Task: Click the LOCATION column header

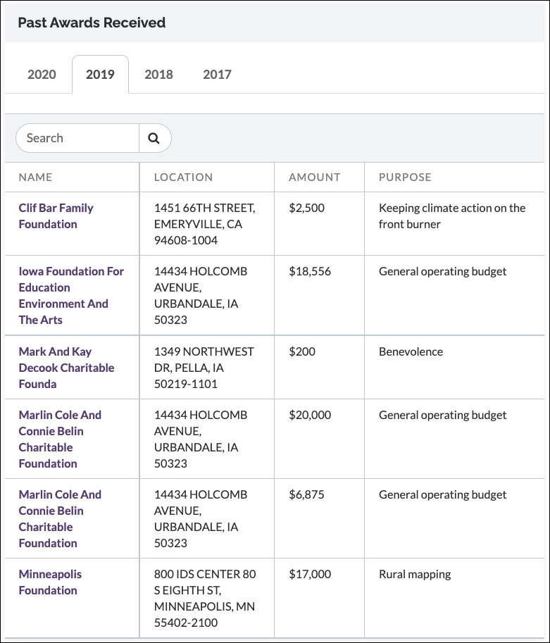Action: tap(184, 177)
